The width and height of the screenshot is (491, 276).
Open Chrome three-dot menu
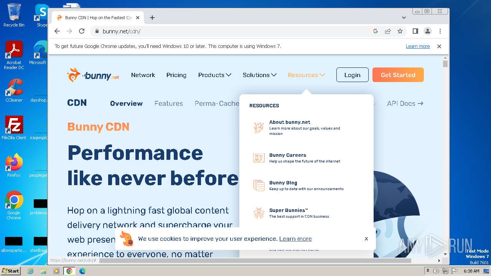[440, 31]
